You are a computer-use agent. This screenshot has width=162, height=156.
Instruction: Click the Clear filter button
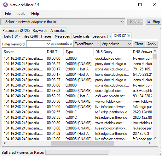coord(139,44)
